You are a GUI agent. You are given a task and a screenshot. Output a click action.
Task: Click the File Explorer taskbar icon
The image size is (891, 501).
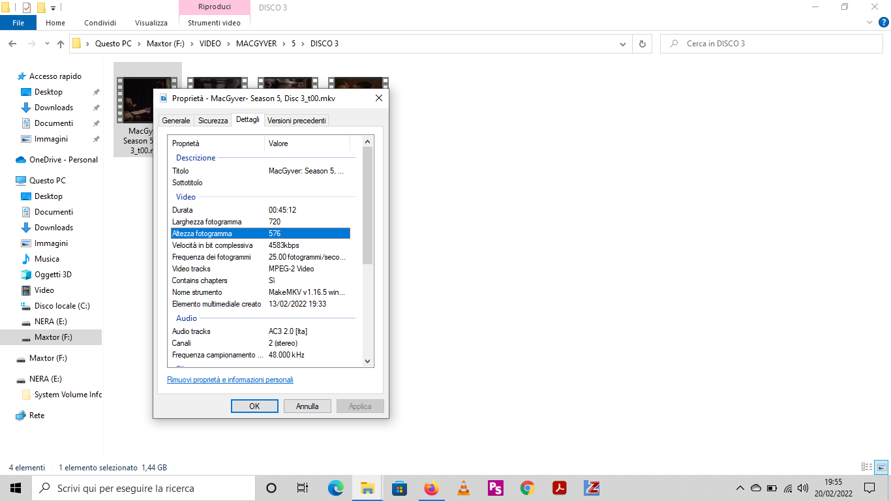[367, 488]
